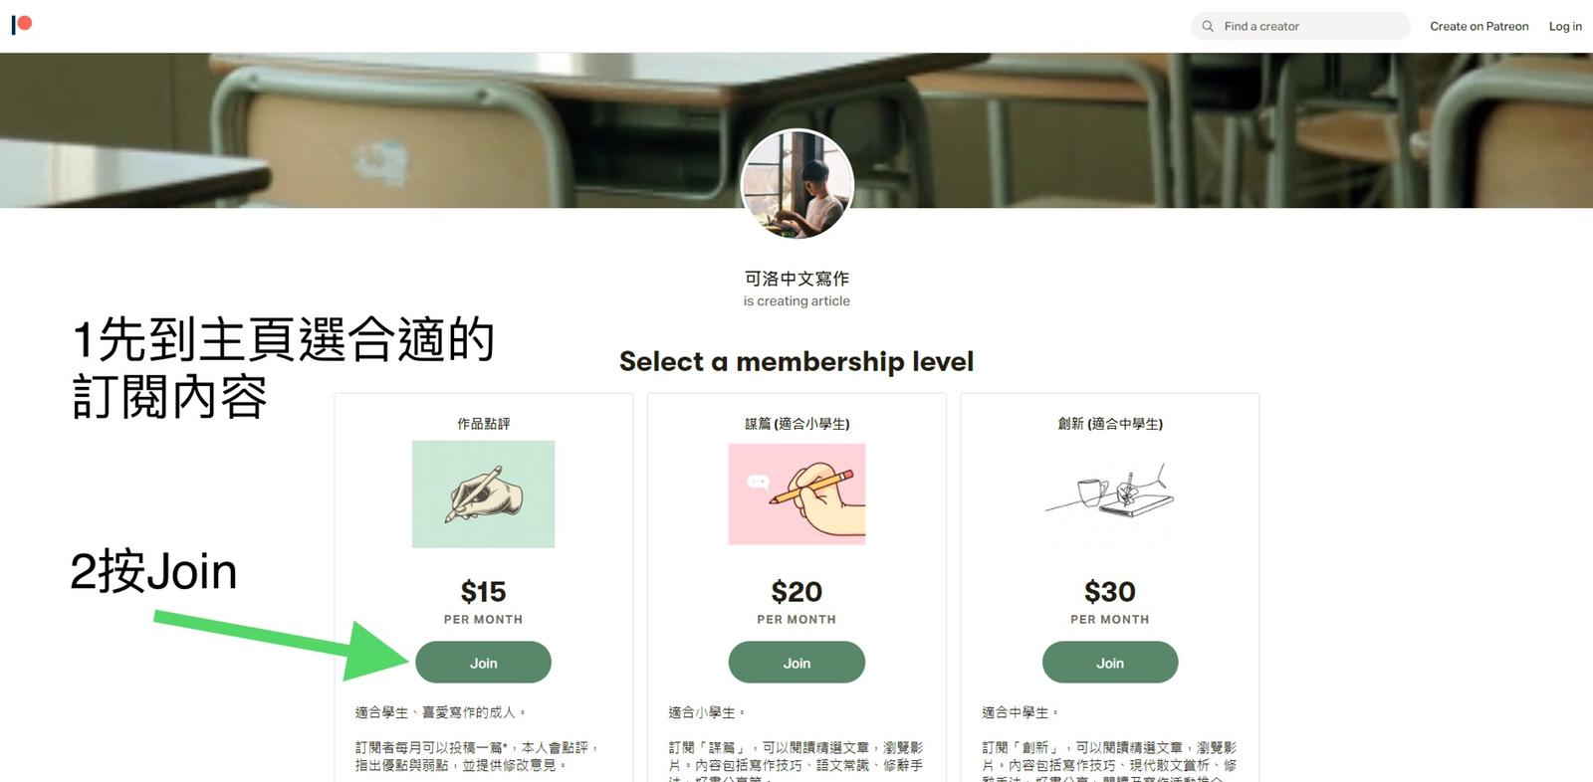The image size is (1593, 782).
Task: Click the search magnifier icon
Action: [x=1208, y=26]
